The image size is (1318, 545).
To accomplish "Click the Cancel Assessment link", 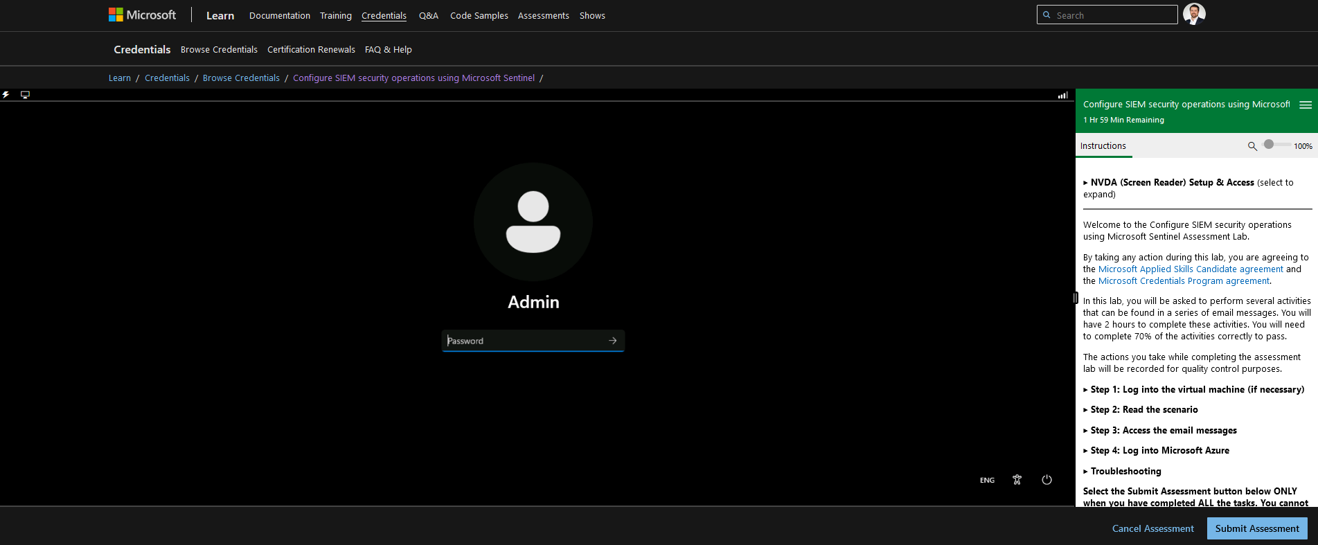I will [1153, 528].
